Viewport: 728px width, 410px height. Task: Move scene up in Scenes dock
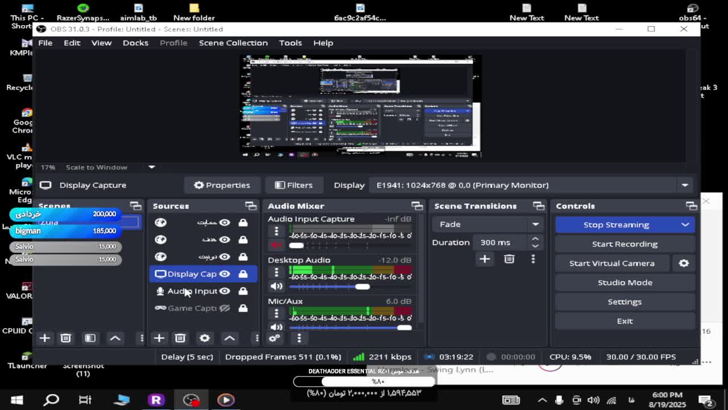click(x=115, y=338)
